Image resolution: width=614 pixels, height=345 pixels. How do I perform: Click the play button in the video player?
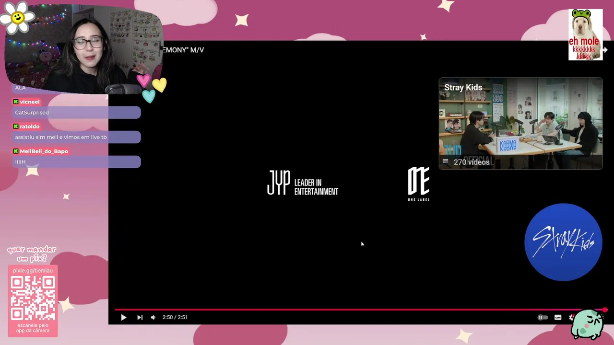tap(123, 317)
